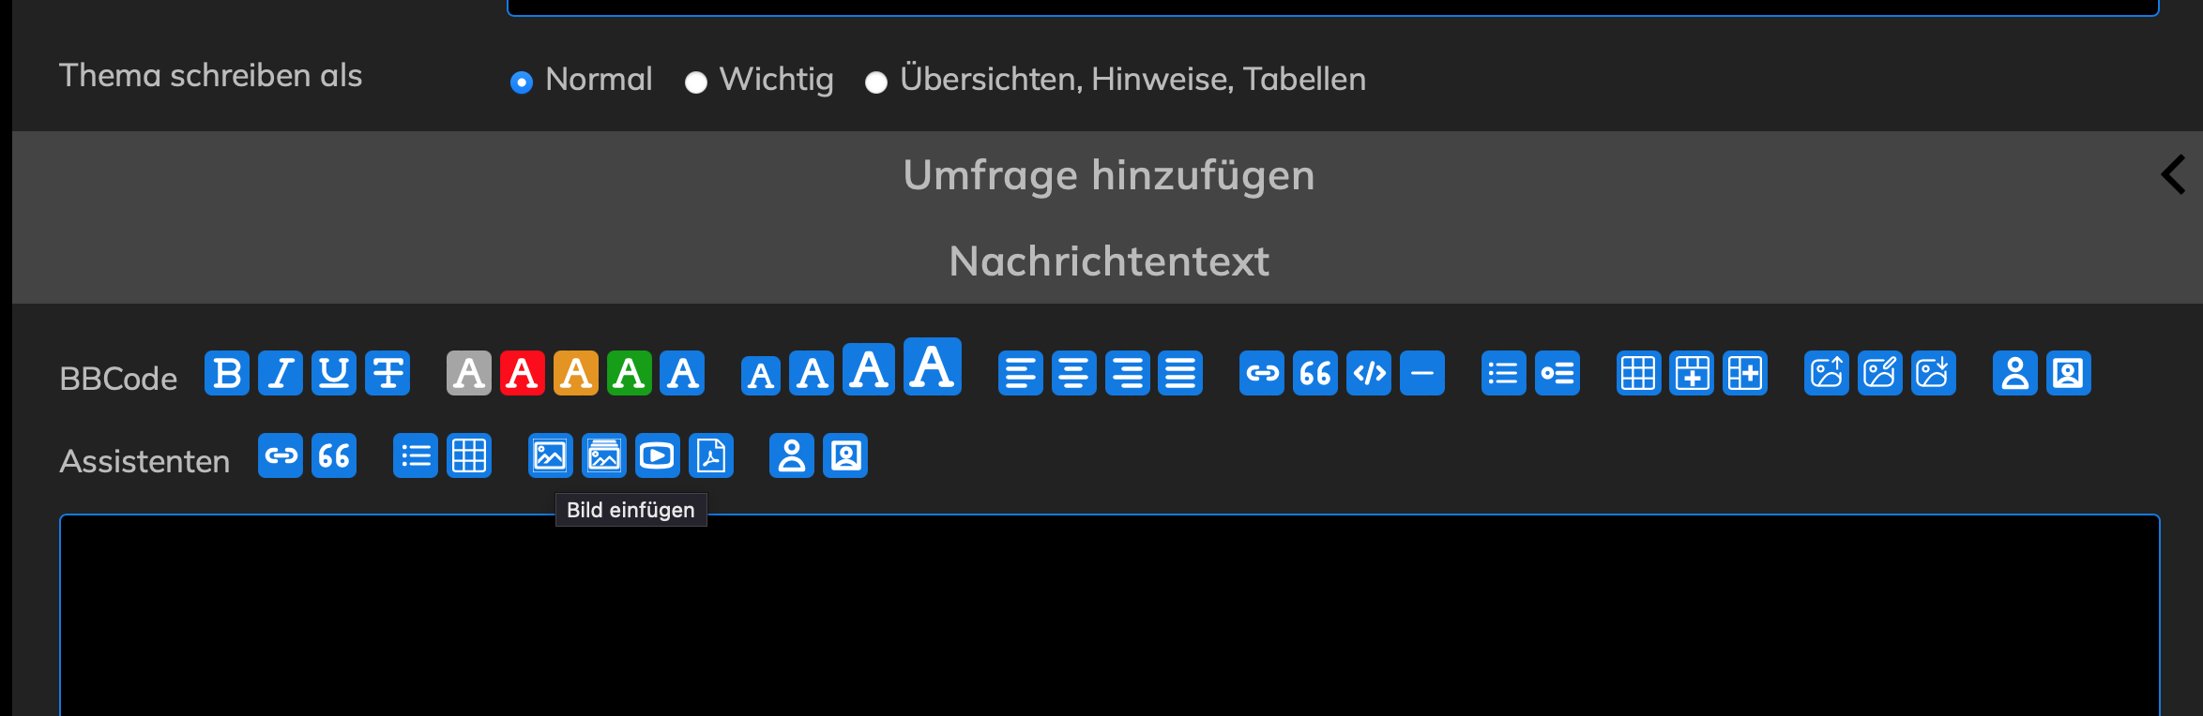Insert code block BBCode tag

tap(1369, 373)
